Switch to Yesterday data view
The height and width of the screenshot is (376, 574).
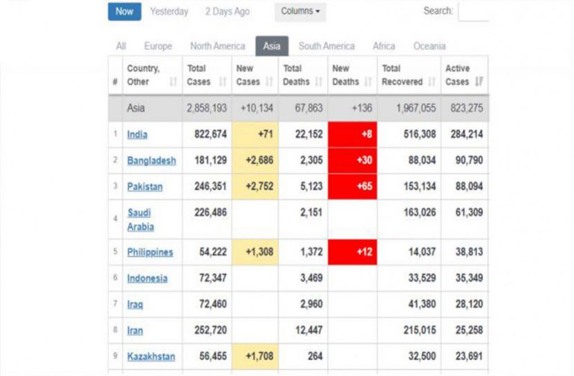click(169, 12)
